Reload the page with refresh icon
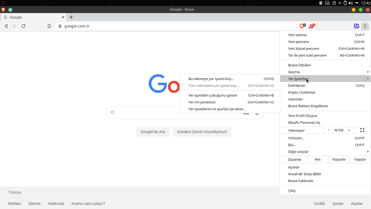This screenshot has height=209, width=371. coord(23,26)
